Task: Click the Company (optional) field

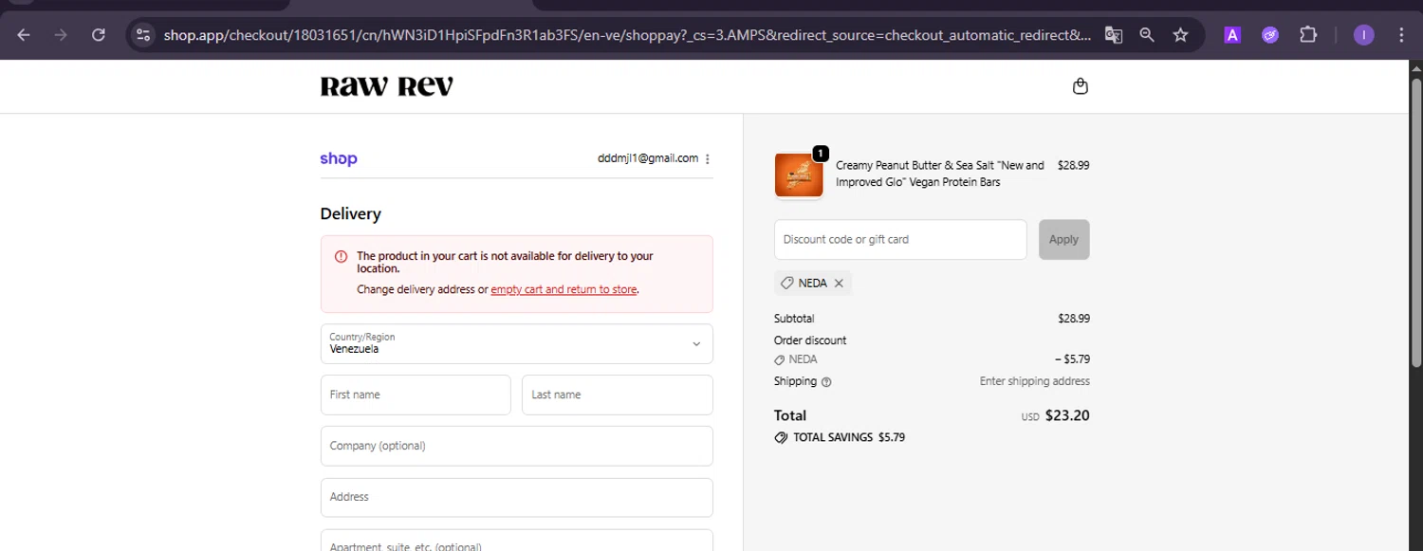Action: (516, 446)
